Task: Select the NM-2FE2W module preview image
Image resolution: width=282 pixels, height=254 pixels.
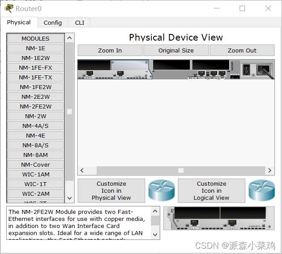Action: (219, 218)
